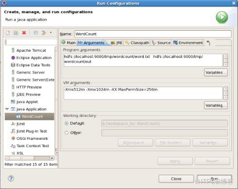Open the Environment tab
The width and height of the screenshot is (238, 189).
tap(188, 43)
